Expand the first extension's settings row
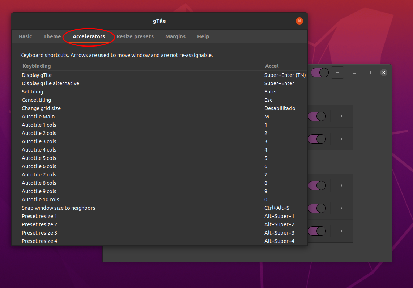 pos(341,116)
